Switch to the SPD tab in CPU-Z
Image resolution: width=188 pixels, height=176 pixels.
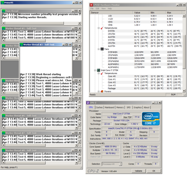pos(129,107)
